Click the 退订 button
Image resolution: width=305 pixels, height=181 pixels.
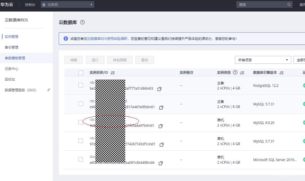tap(95, 60)
